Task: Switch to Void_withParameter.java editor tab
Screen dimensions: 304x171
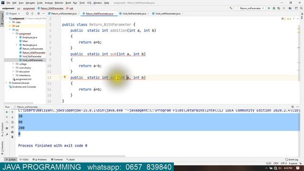Action: coord(168,14)
